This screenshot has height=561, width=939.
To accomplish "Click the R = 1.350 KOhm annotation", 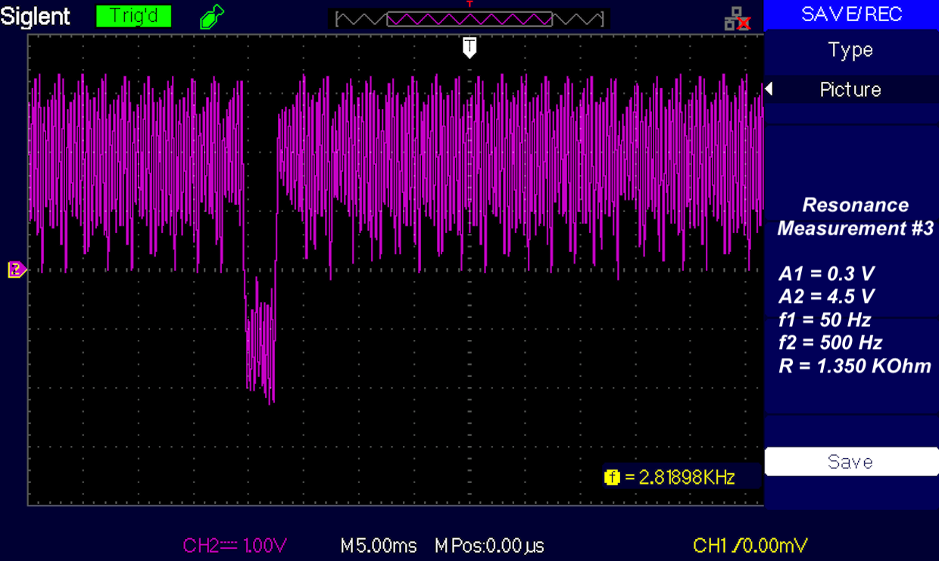I will [x=855, y=366].
